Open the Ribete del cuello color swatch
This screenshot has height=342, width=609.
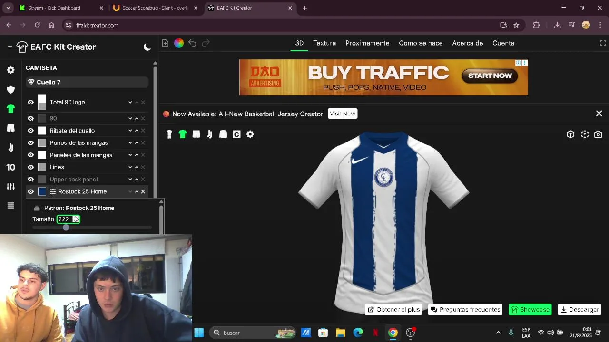click(x=42, y=131)
